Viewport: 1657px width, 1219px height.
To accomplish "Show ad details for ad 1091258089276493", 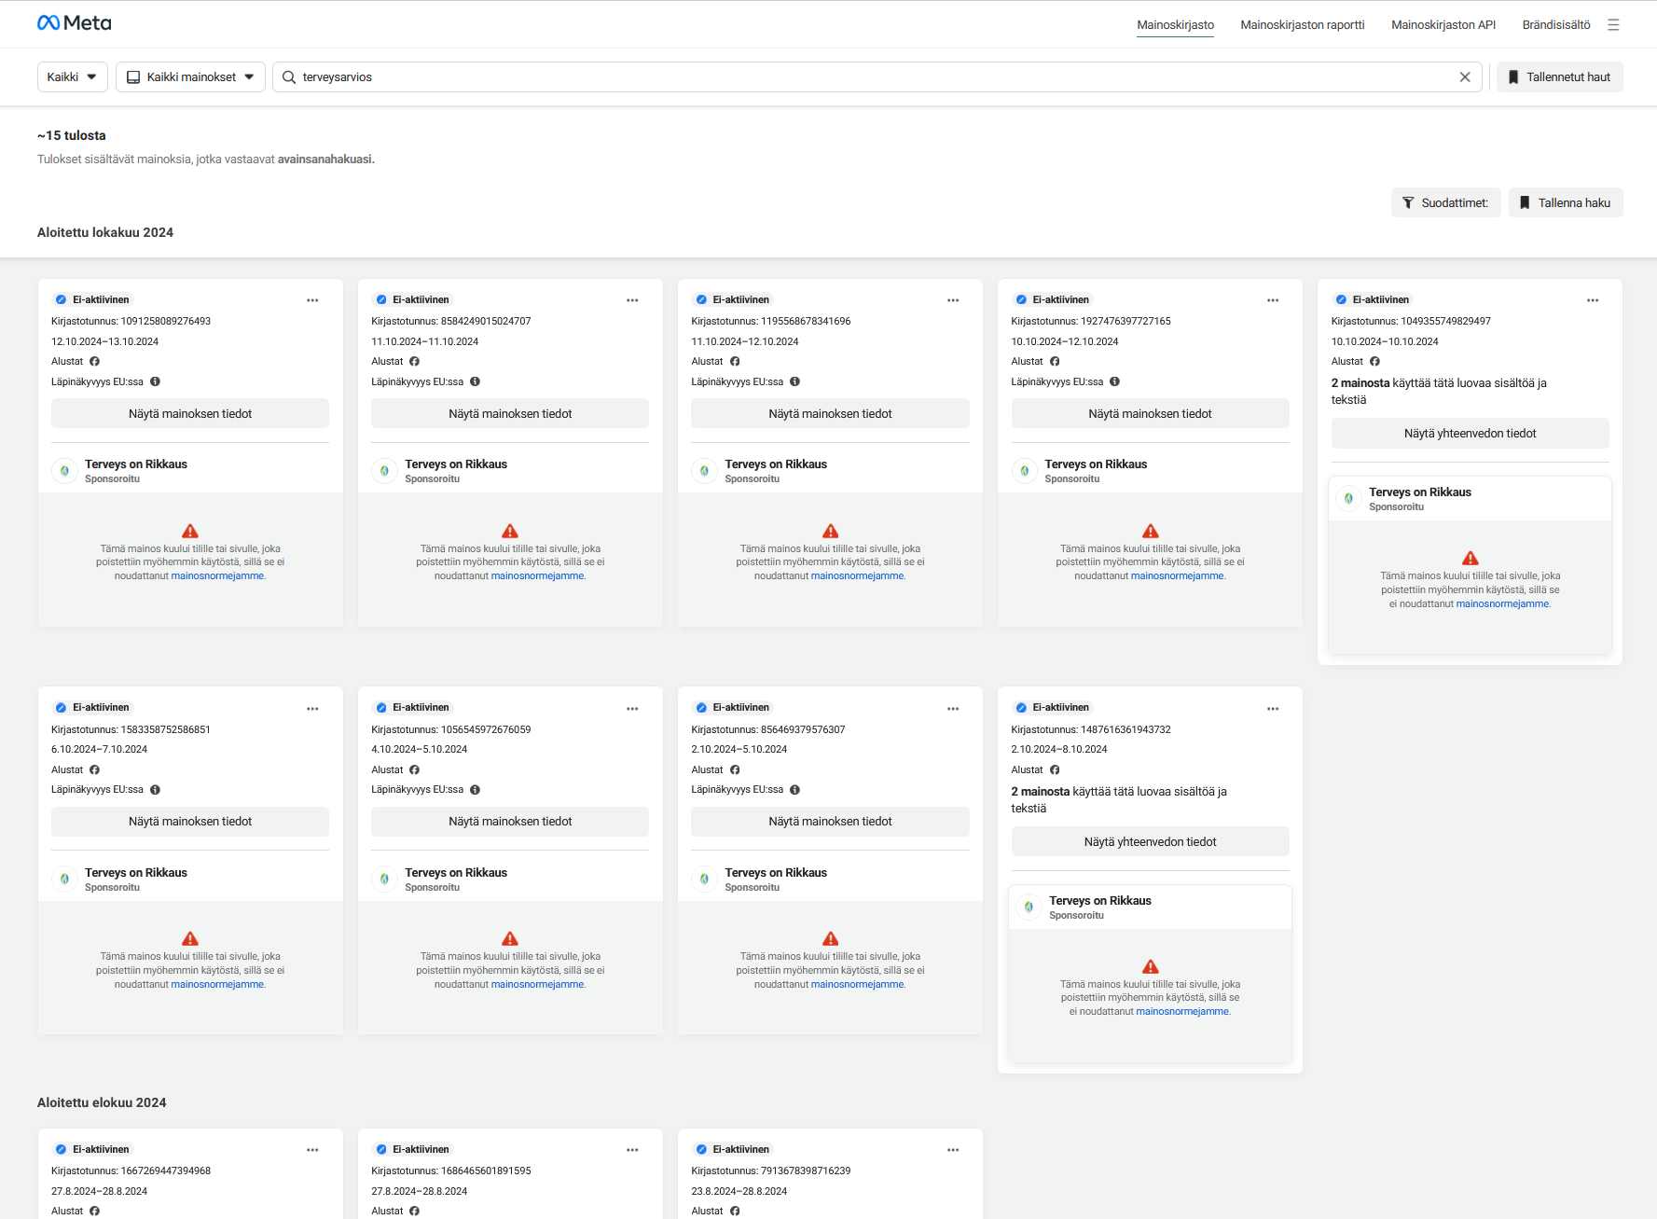I will click(x=190, y=414).
